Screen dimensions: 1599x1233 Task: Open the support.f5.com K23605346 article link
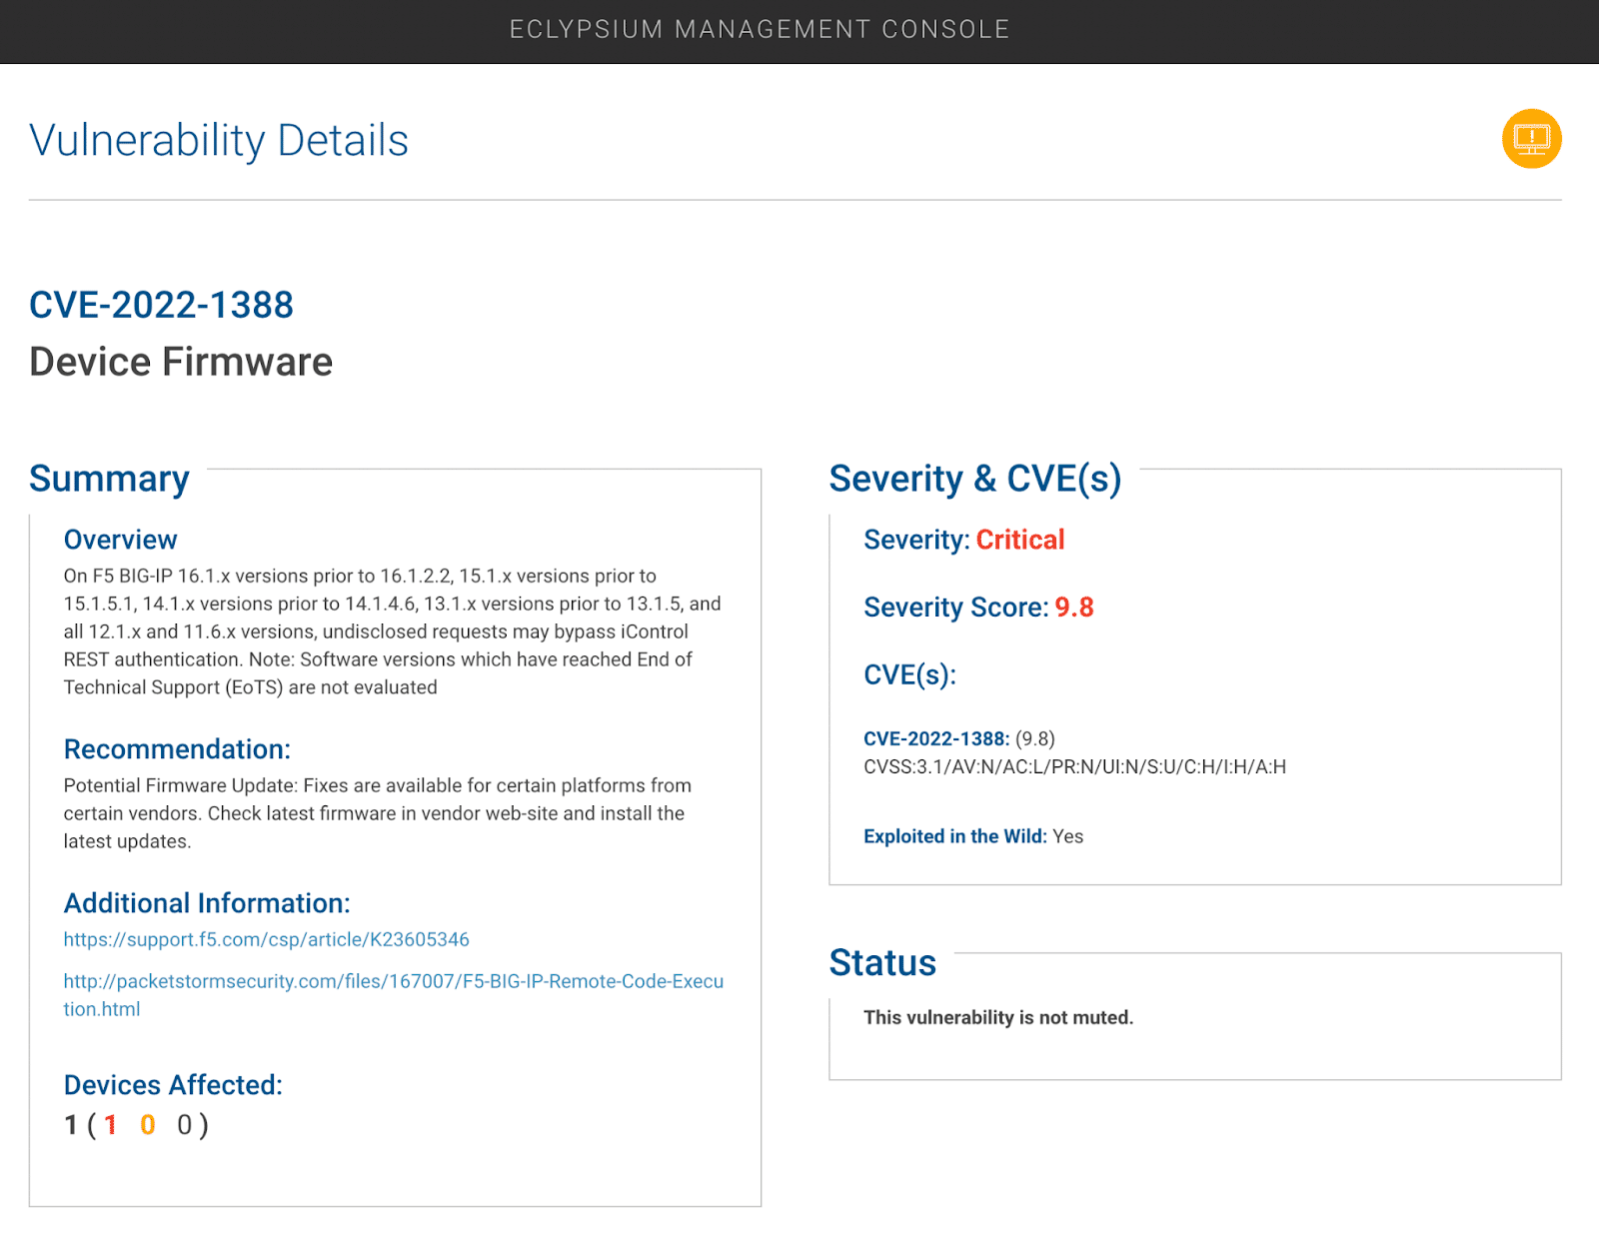click(266, 939)
